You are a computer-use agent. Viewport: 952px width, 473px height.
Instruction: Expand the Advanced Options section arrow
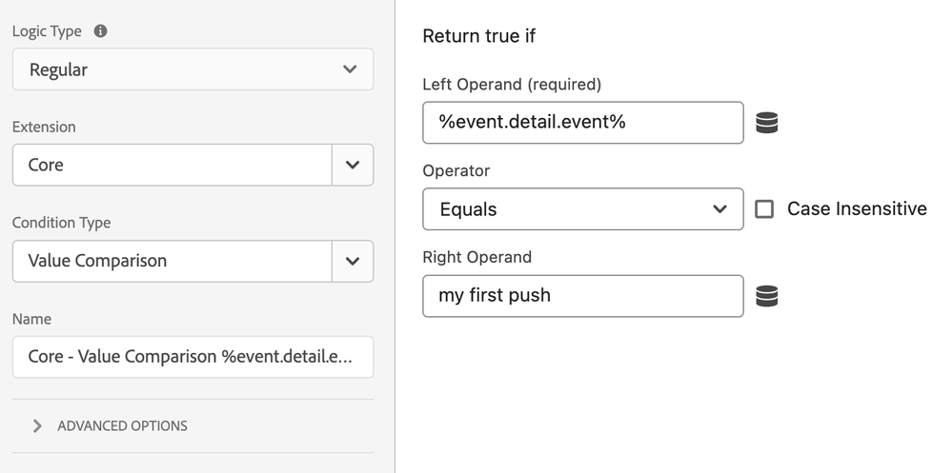point(37,425)
